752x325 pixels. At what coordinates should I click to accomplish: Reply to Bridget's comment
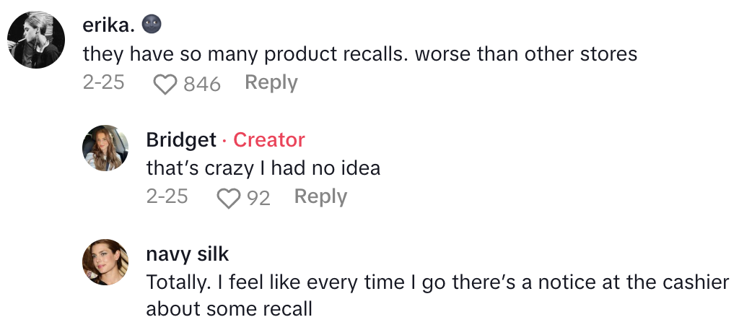[320, 196]
